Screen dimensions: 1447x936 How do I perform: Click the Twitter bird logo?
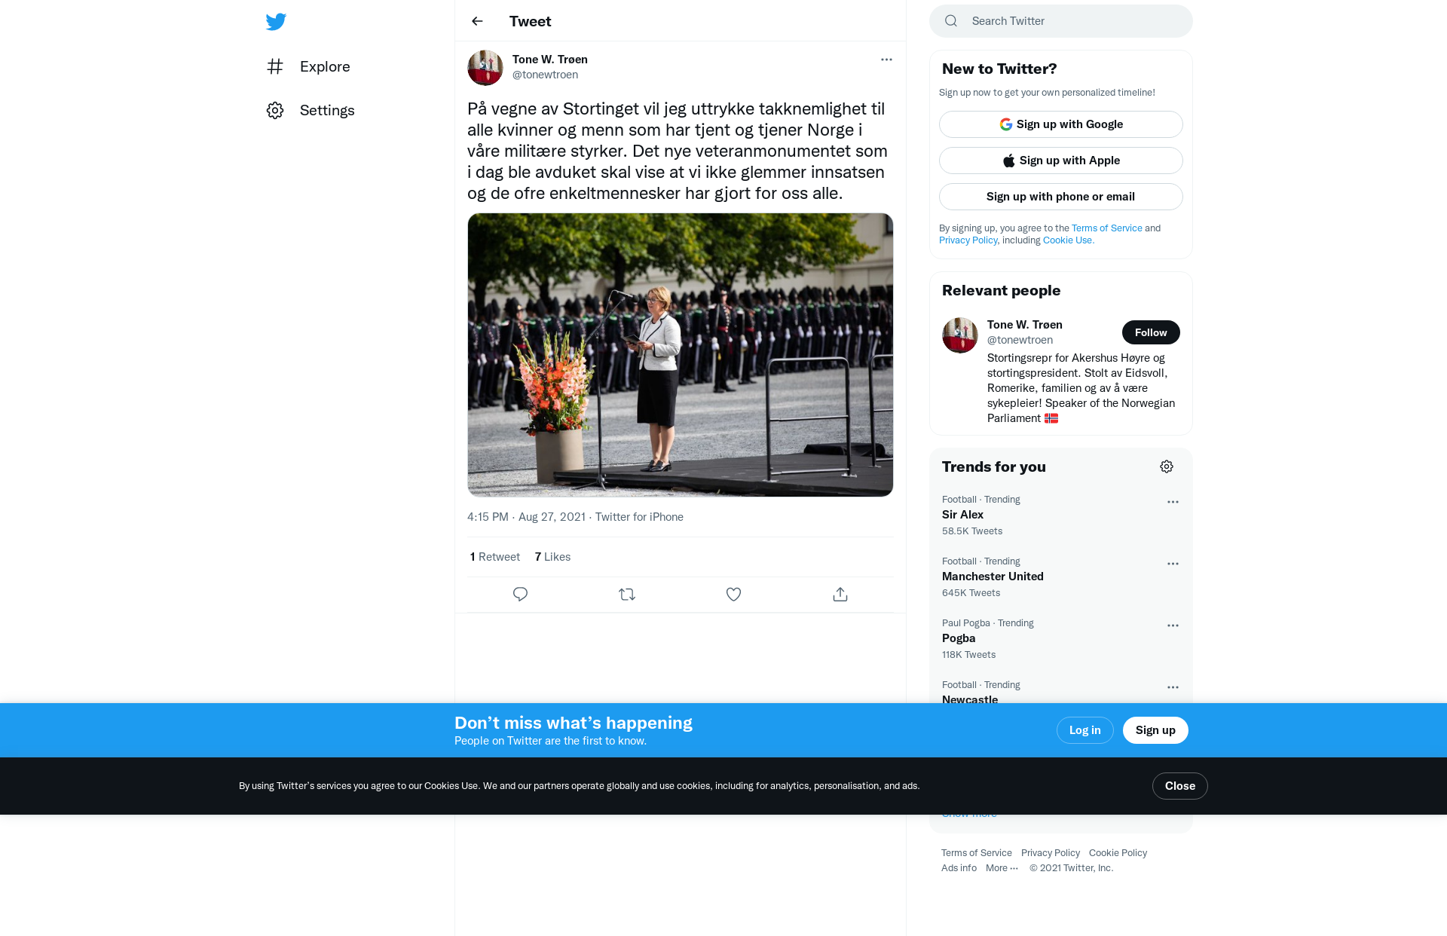(x=276, y=21)
